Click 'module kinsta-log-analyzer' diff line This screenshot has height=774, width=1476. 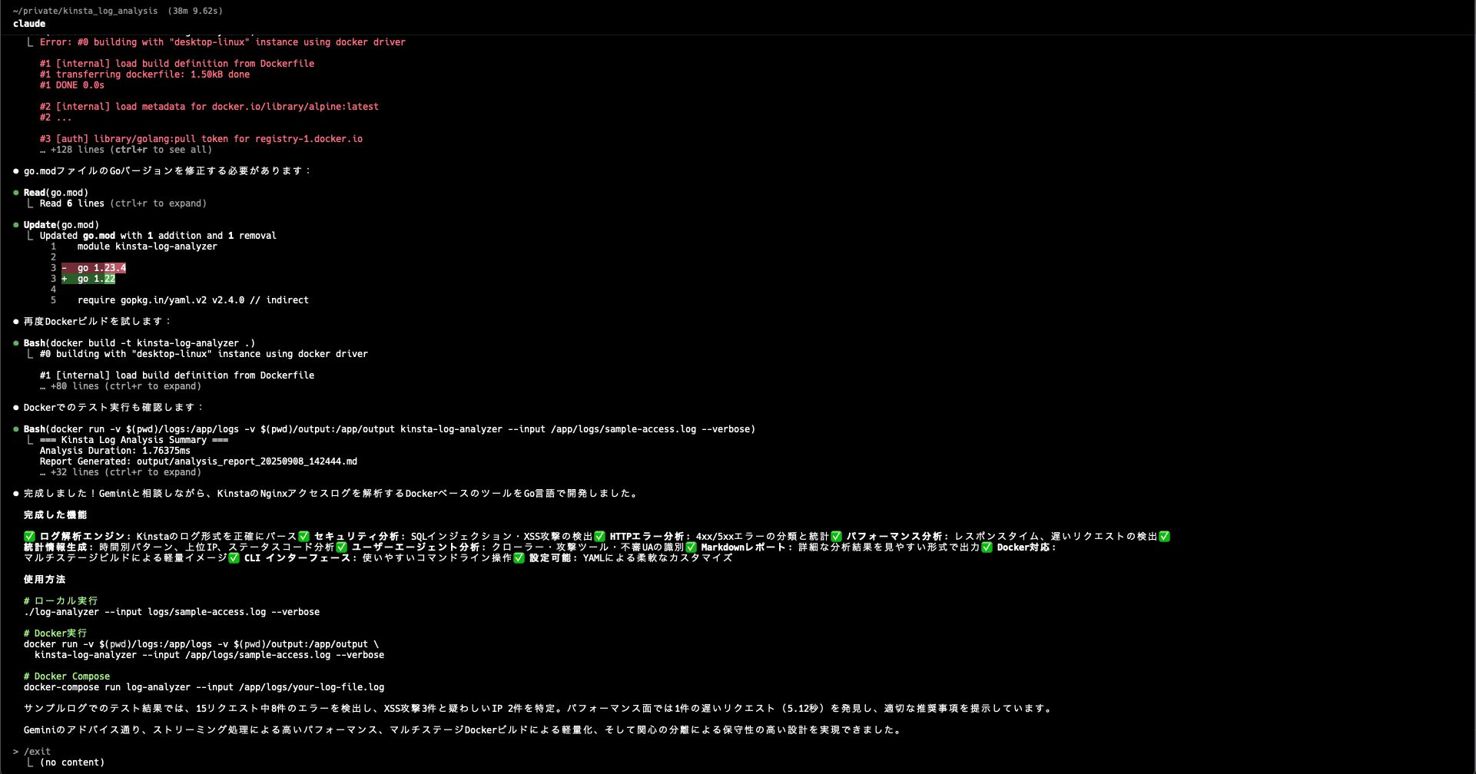148,246
